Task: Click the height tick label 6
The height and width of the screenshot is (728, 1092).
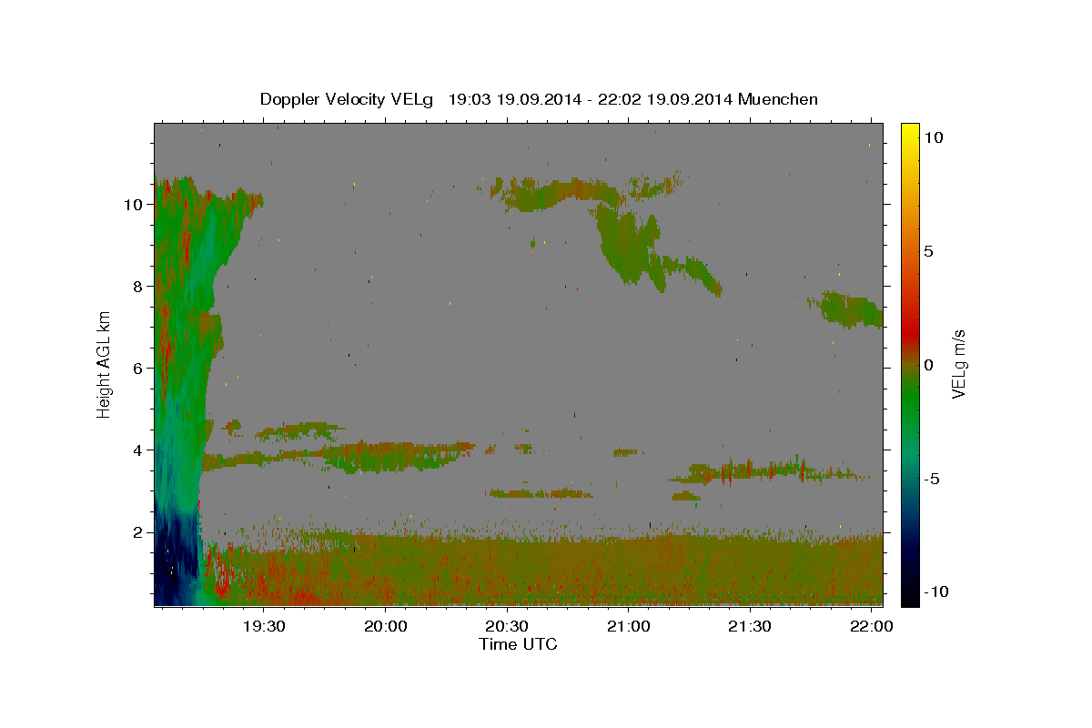Action: tap(140, 369)
